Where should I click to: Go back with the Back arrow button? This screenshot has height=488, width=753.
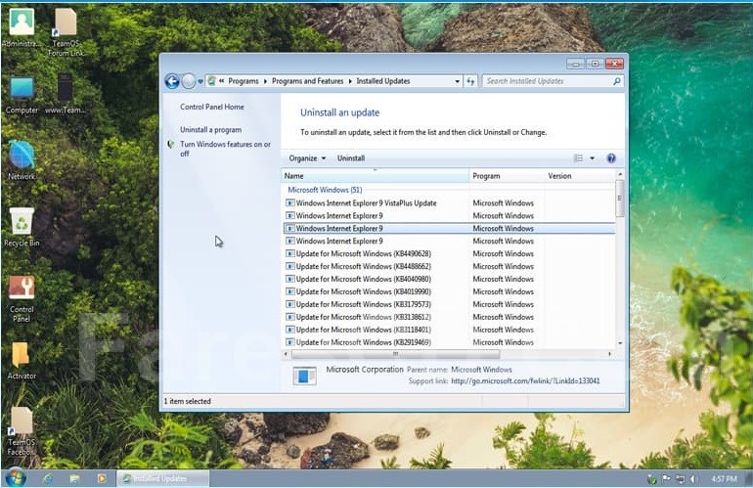(x=172, y=81)
